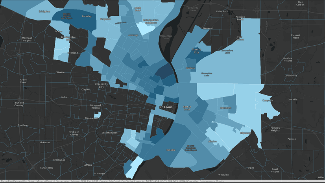Screen dimensions: 325x183
Task: Select the Kirkwood map label
Action: tap(45, 142)
